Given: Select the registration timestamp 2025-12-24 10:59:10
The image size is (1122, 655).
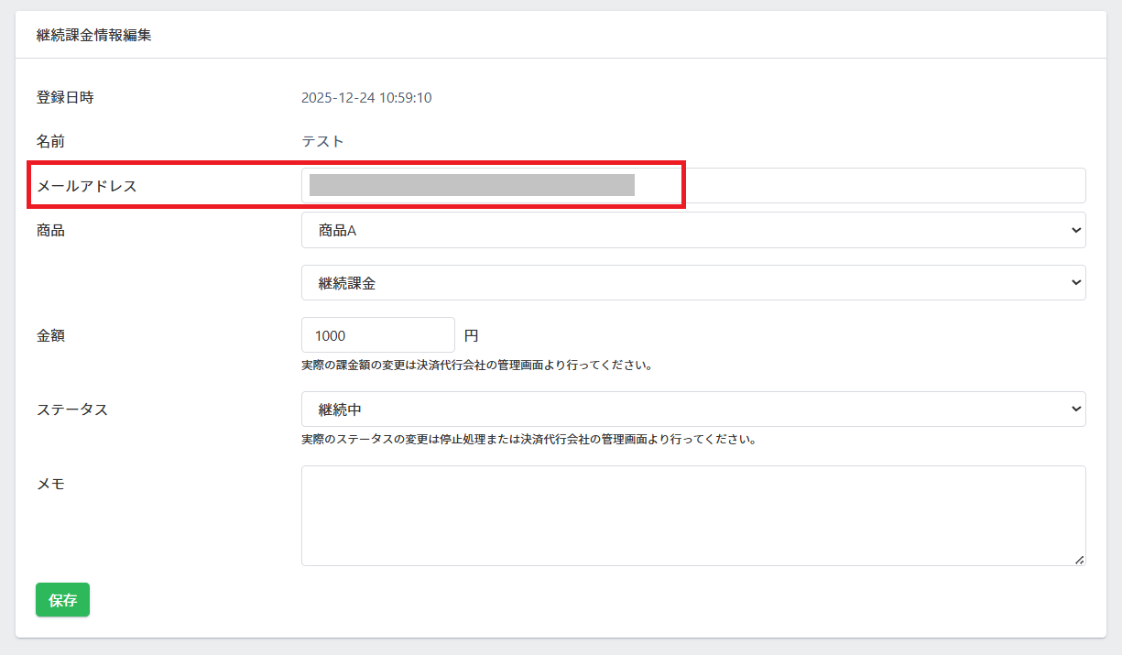Looking at the screenshot, I should point(366,98).
